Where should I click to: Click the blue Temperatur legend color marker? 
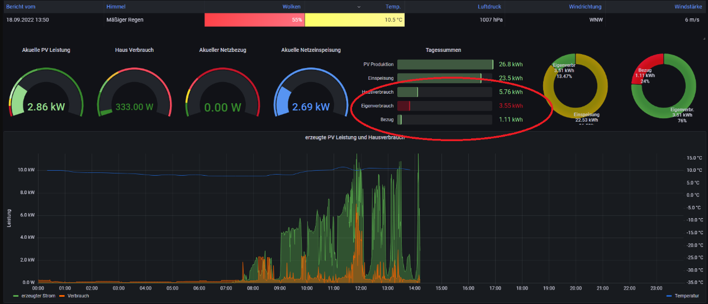point(670,296)
